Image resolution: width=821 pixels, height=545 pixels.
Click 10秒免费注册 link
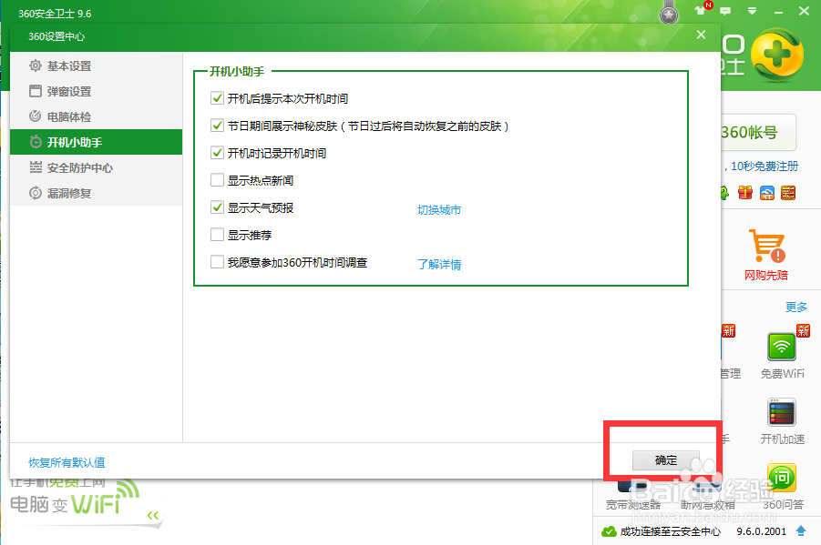pos(765,166)
